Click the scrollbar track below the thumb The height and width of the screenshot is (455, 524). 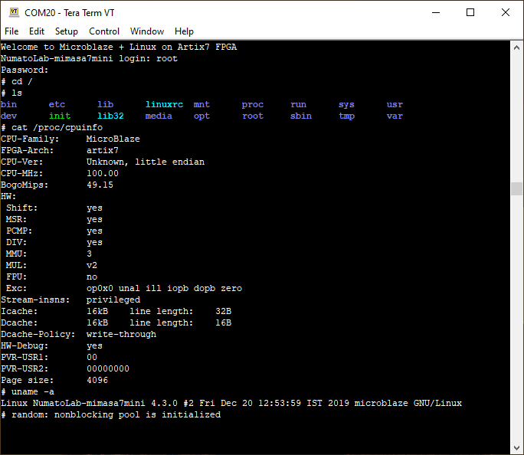pos(517,322)
